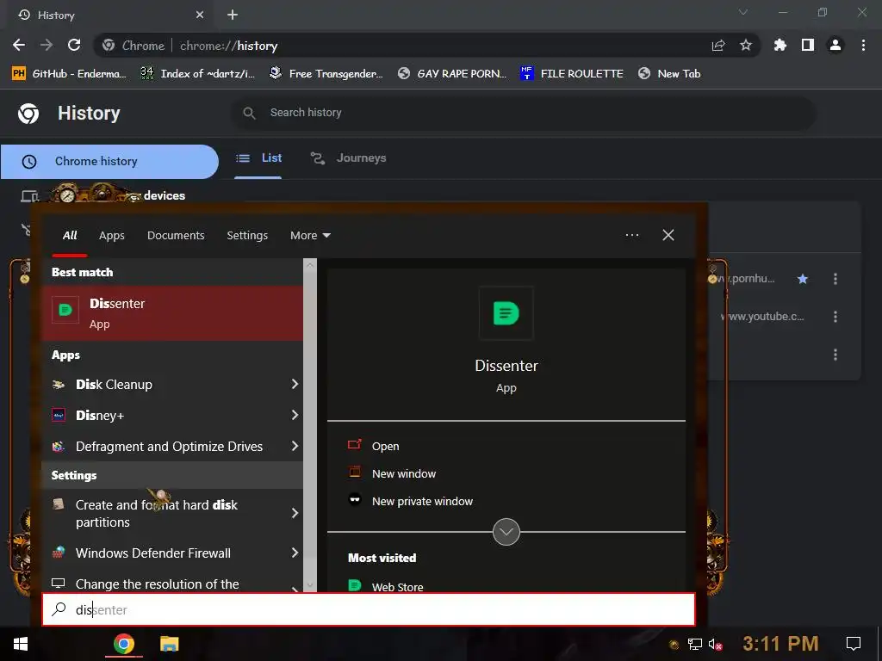Open File Explorer from taskbar
Viewport: 882px width, 661px height.
click(x=169, y=644)
